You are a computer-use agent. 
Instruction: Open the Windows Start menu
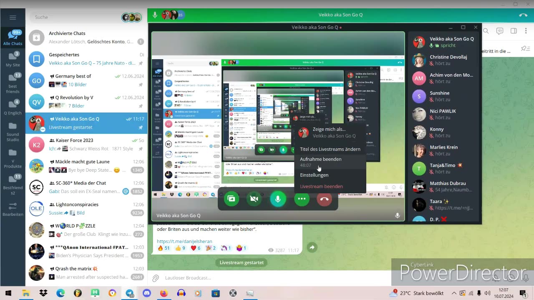point(8,293)
